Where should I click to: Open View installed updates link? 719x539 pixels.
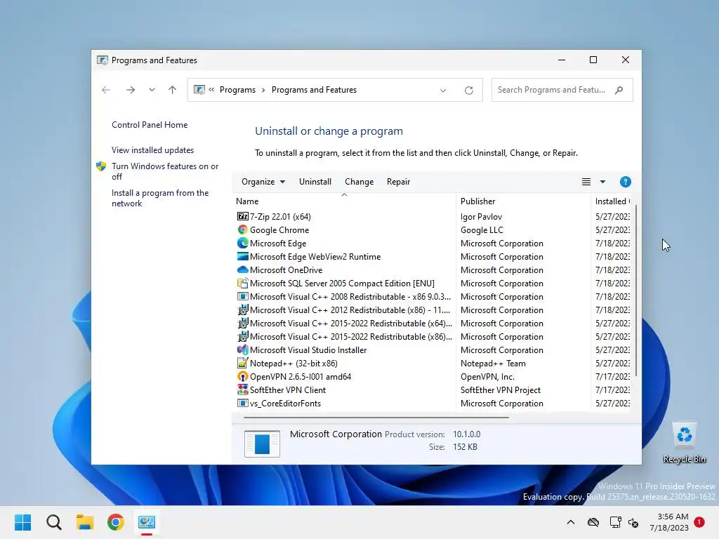tap(152, 150)
